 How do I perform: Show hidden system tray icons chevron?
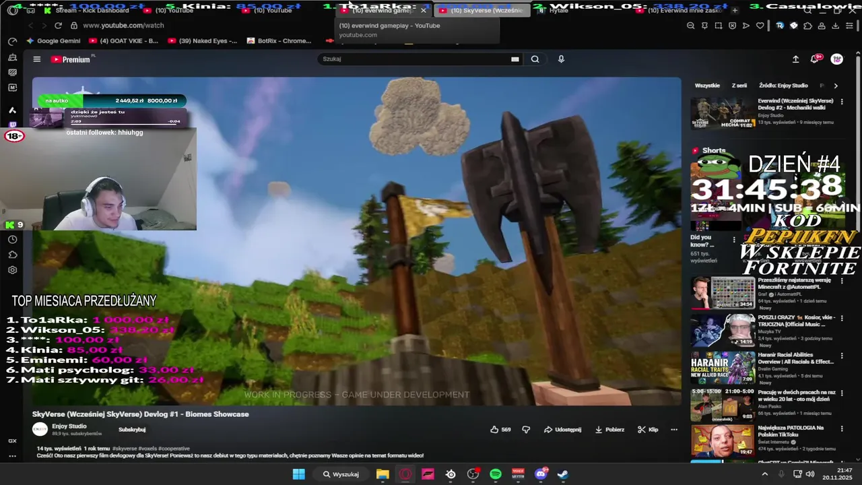(x=764, y=474)
